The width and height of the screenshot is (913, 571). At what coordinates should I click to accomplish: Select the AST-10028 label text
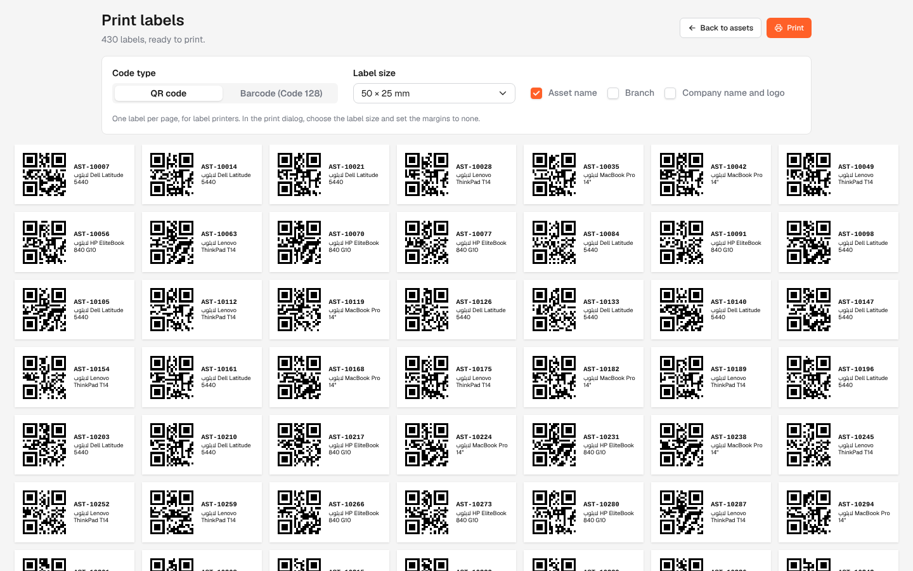click(474, 167)
